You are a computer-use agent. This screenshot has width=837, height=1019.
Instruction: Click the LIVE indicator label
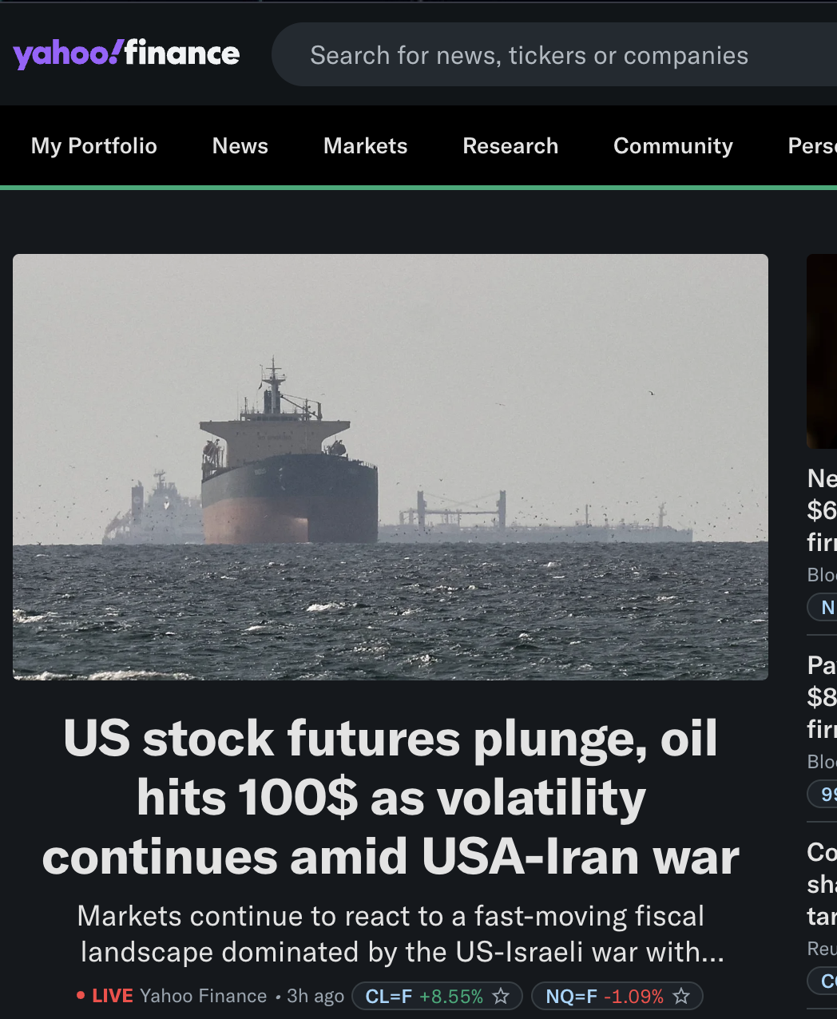(x=112, y=996)
